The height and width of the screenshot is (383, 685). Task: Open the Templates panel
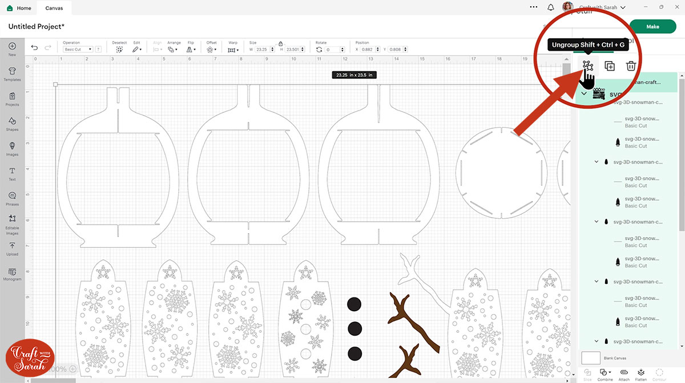[12, 74]
